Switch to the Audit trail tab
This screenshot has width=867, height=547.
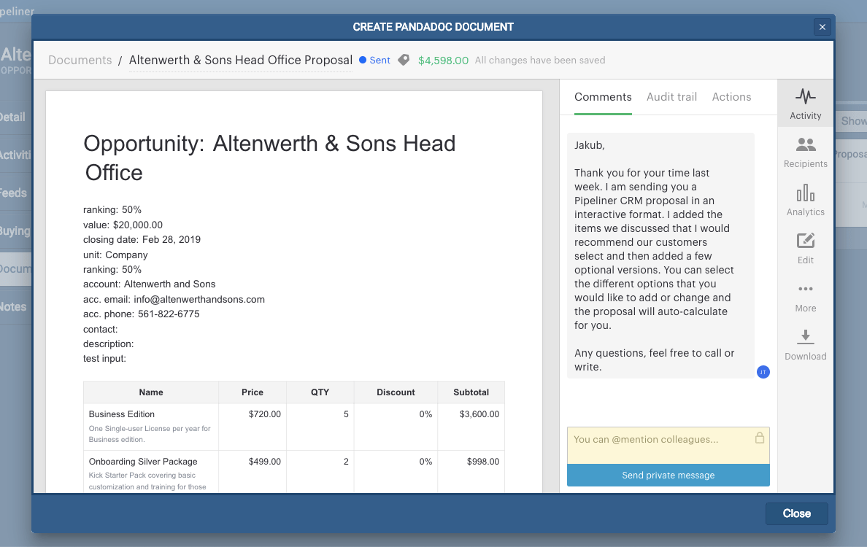tap(671, 97)
